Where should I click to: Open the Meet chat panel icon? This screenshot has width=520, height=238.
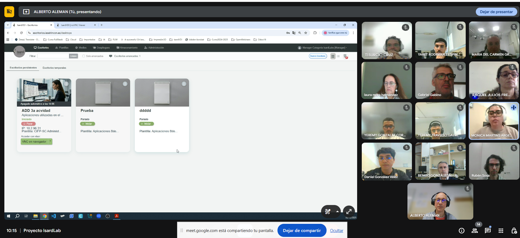[488, 231]
